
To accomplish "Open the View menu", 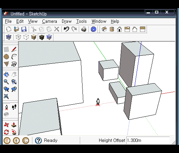I will point(33,21).
